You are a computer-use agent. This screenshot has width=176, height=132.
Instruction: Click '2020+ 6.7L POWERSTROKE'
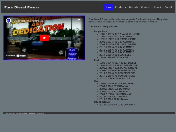(115, 78)
